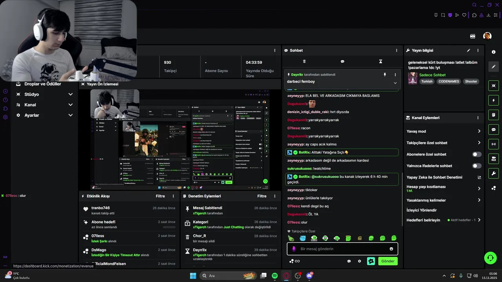This screenshot has width=502, height=282.
Task: Click the trash icon in chat toolbar
Action: [x=304, y=61]
